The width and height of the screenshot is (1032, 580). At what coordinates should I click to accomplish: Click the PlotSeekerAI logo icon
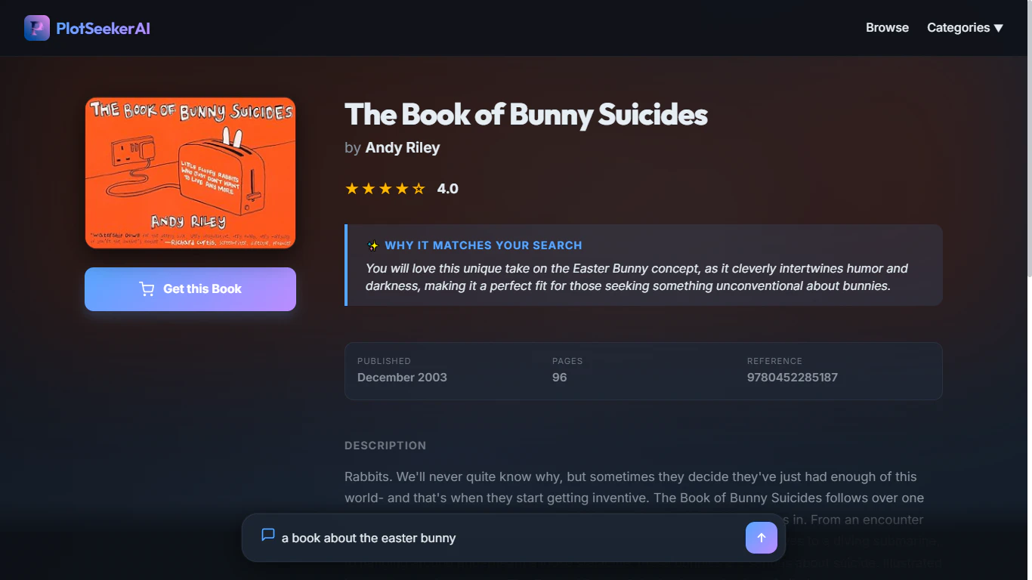tap(37, 28)
